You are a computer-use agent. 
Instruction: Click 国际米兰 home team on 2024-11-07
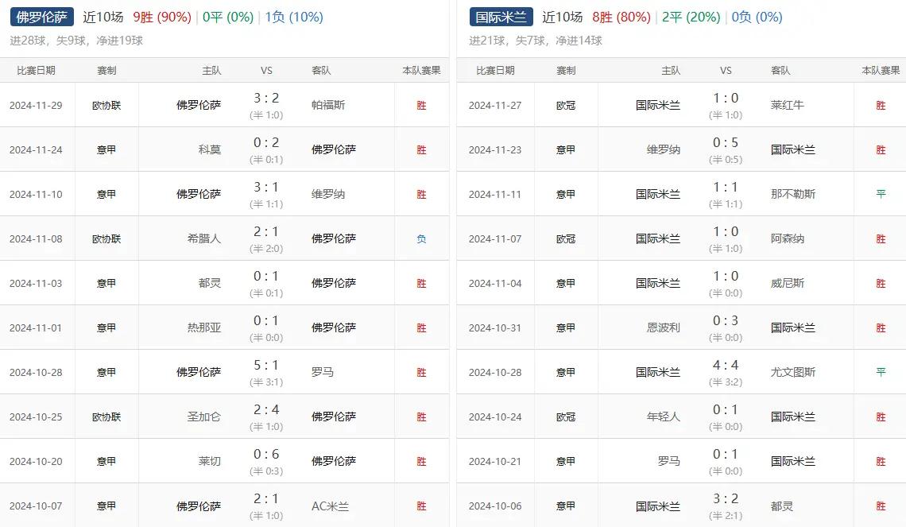click(657, 238)
